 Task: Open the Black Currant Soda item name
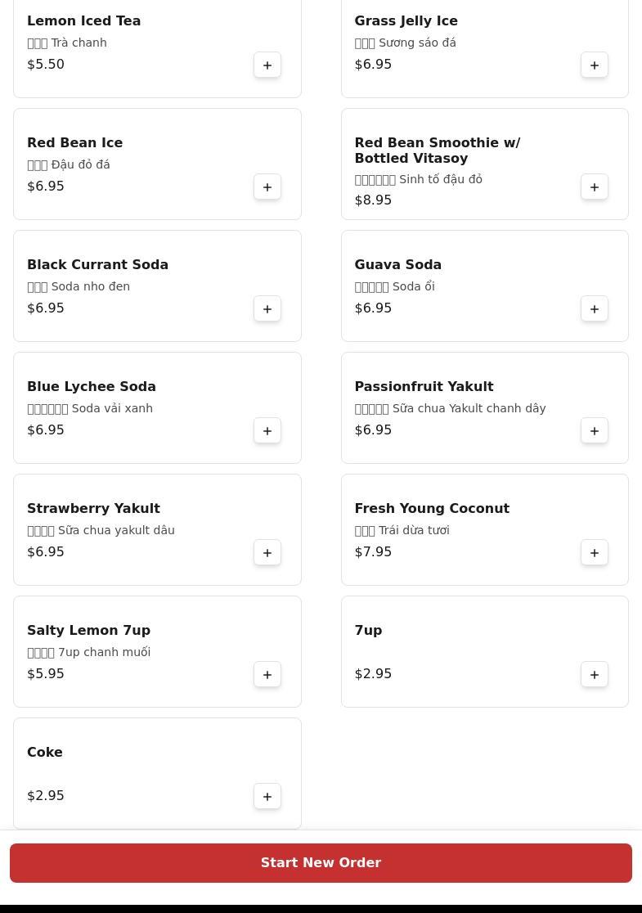coord(97,265)
